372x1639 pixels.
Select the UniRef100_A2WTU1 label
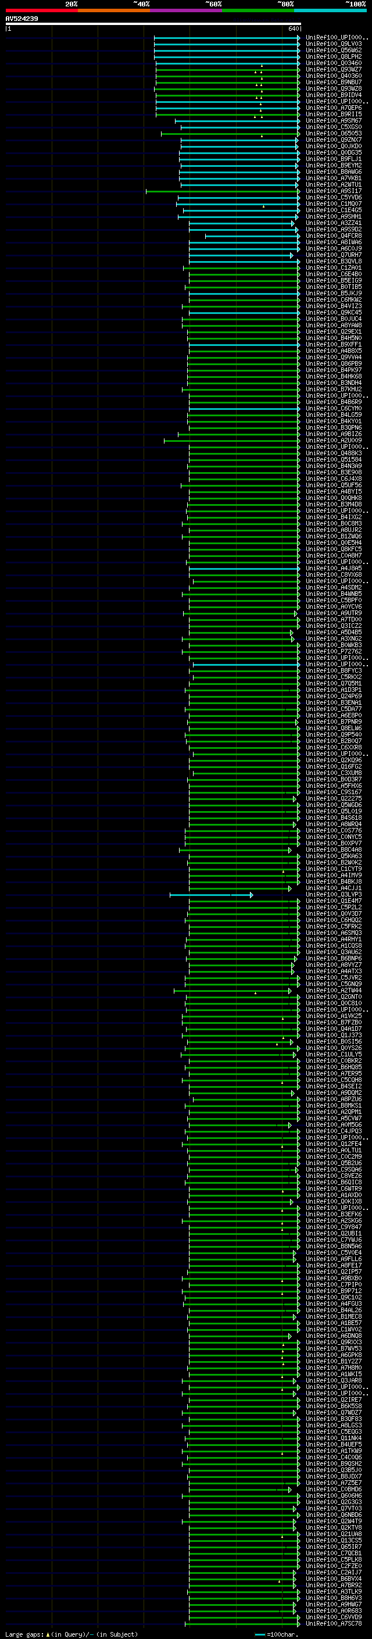click(x=333, y=184)
